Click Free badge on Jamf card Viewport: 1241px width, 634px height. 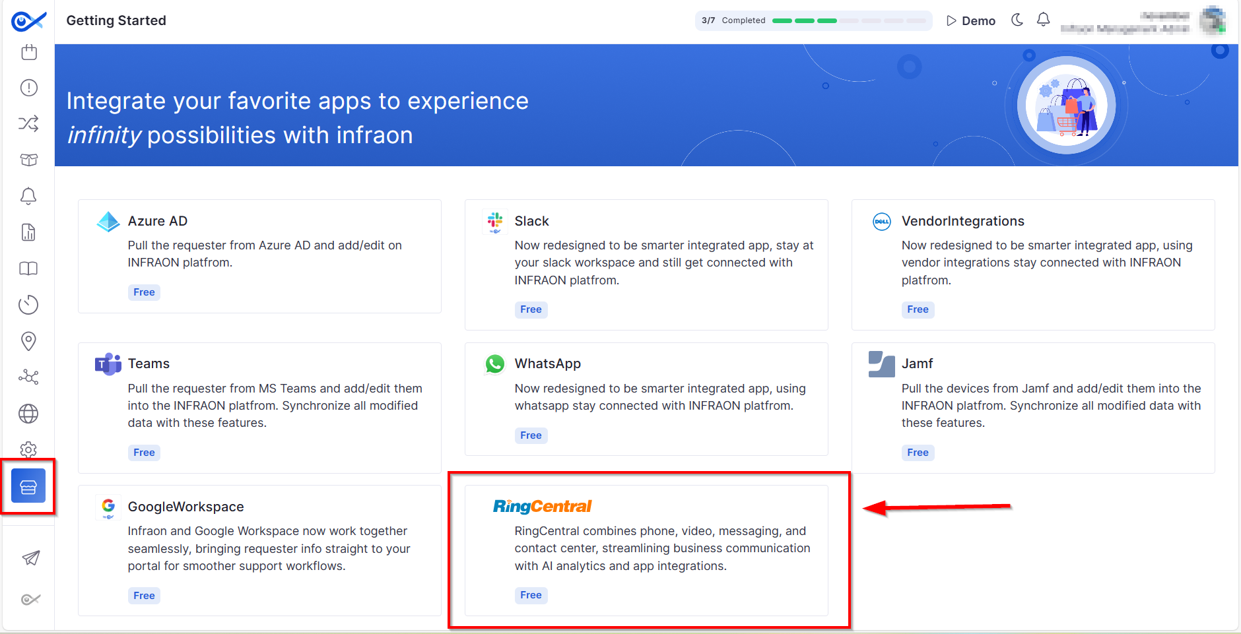(918, 453)
